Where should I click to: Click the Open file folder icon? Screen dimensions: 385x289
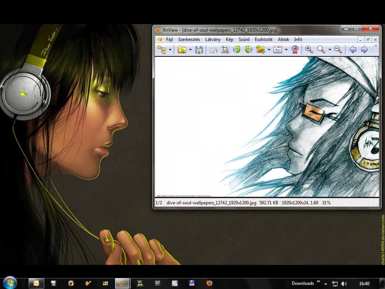click(182, 50)
